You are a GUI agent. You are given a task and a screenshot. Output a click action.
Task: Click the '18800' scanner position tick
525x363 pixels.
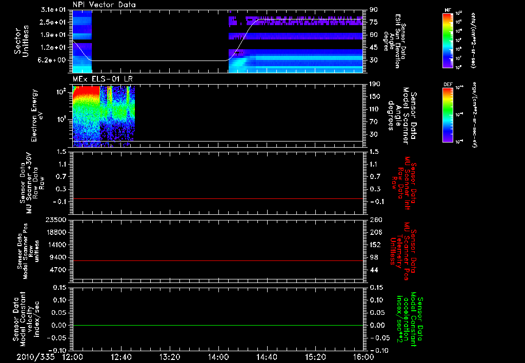click(56, 232)
